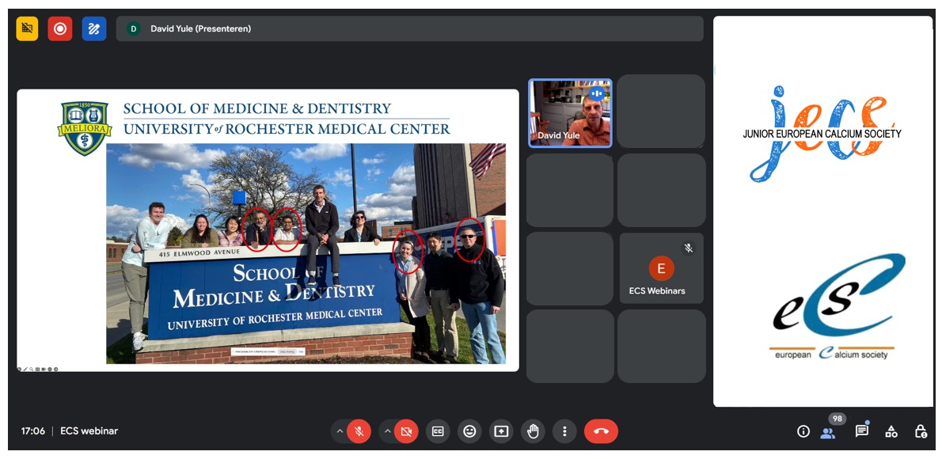Turn on the camera
This screenshot has width=942, height=459.
point(406,431)
